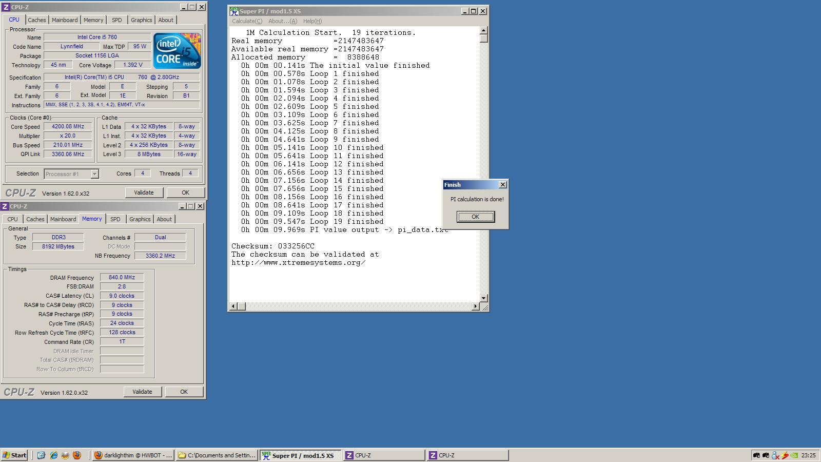Click the Intel Core i5 inside logo
The image size is (821, 462).
click(x=177, y=51)
